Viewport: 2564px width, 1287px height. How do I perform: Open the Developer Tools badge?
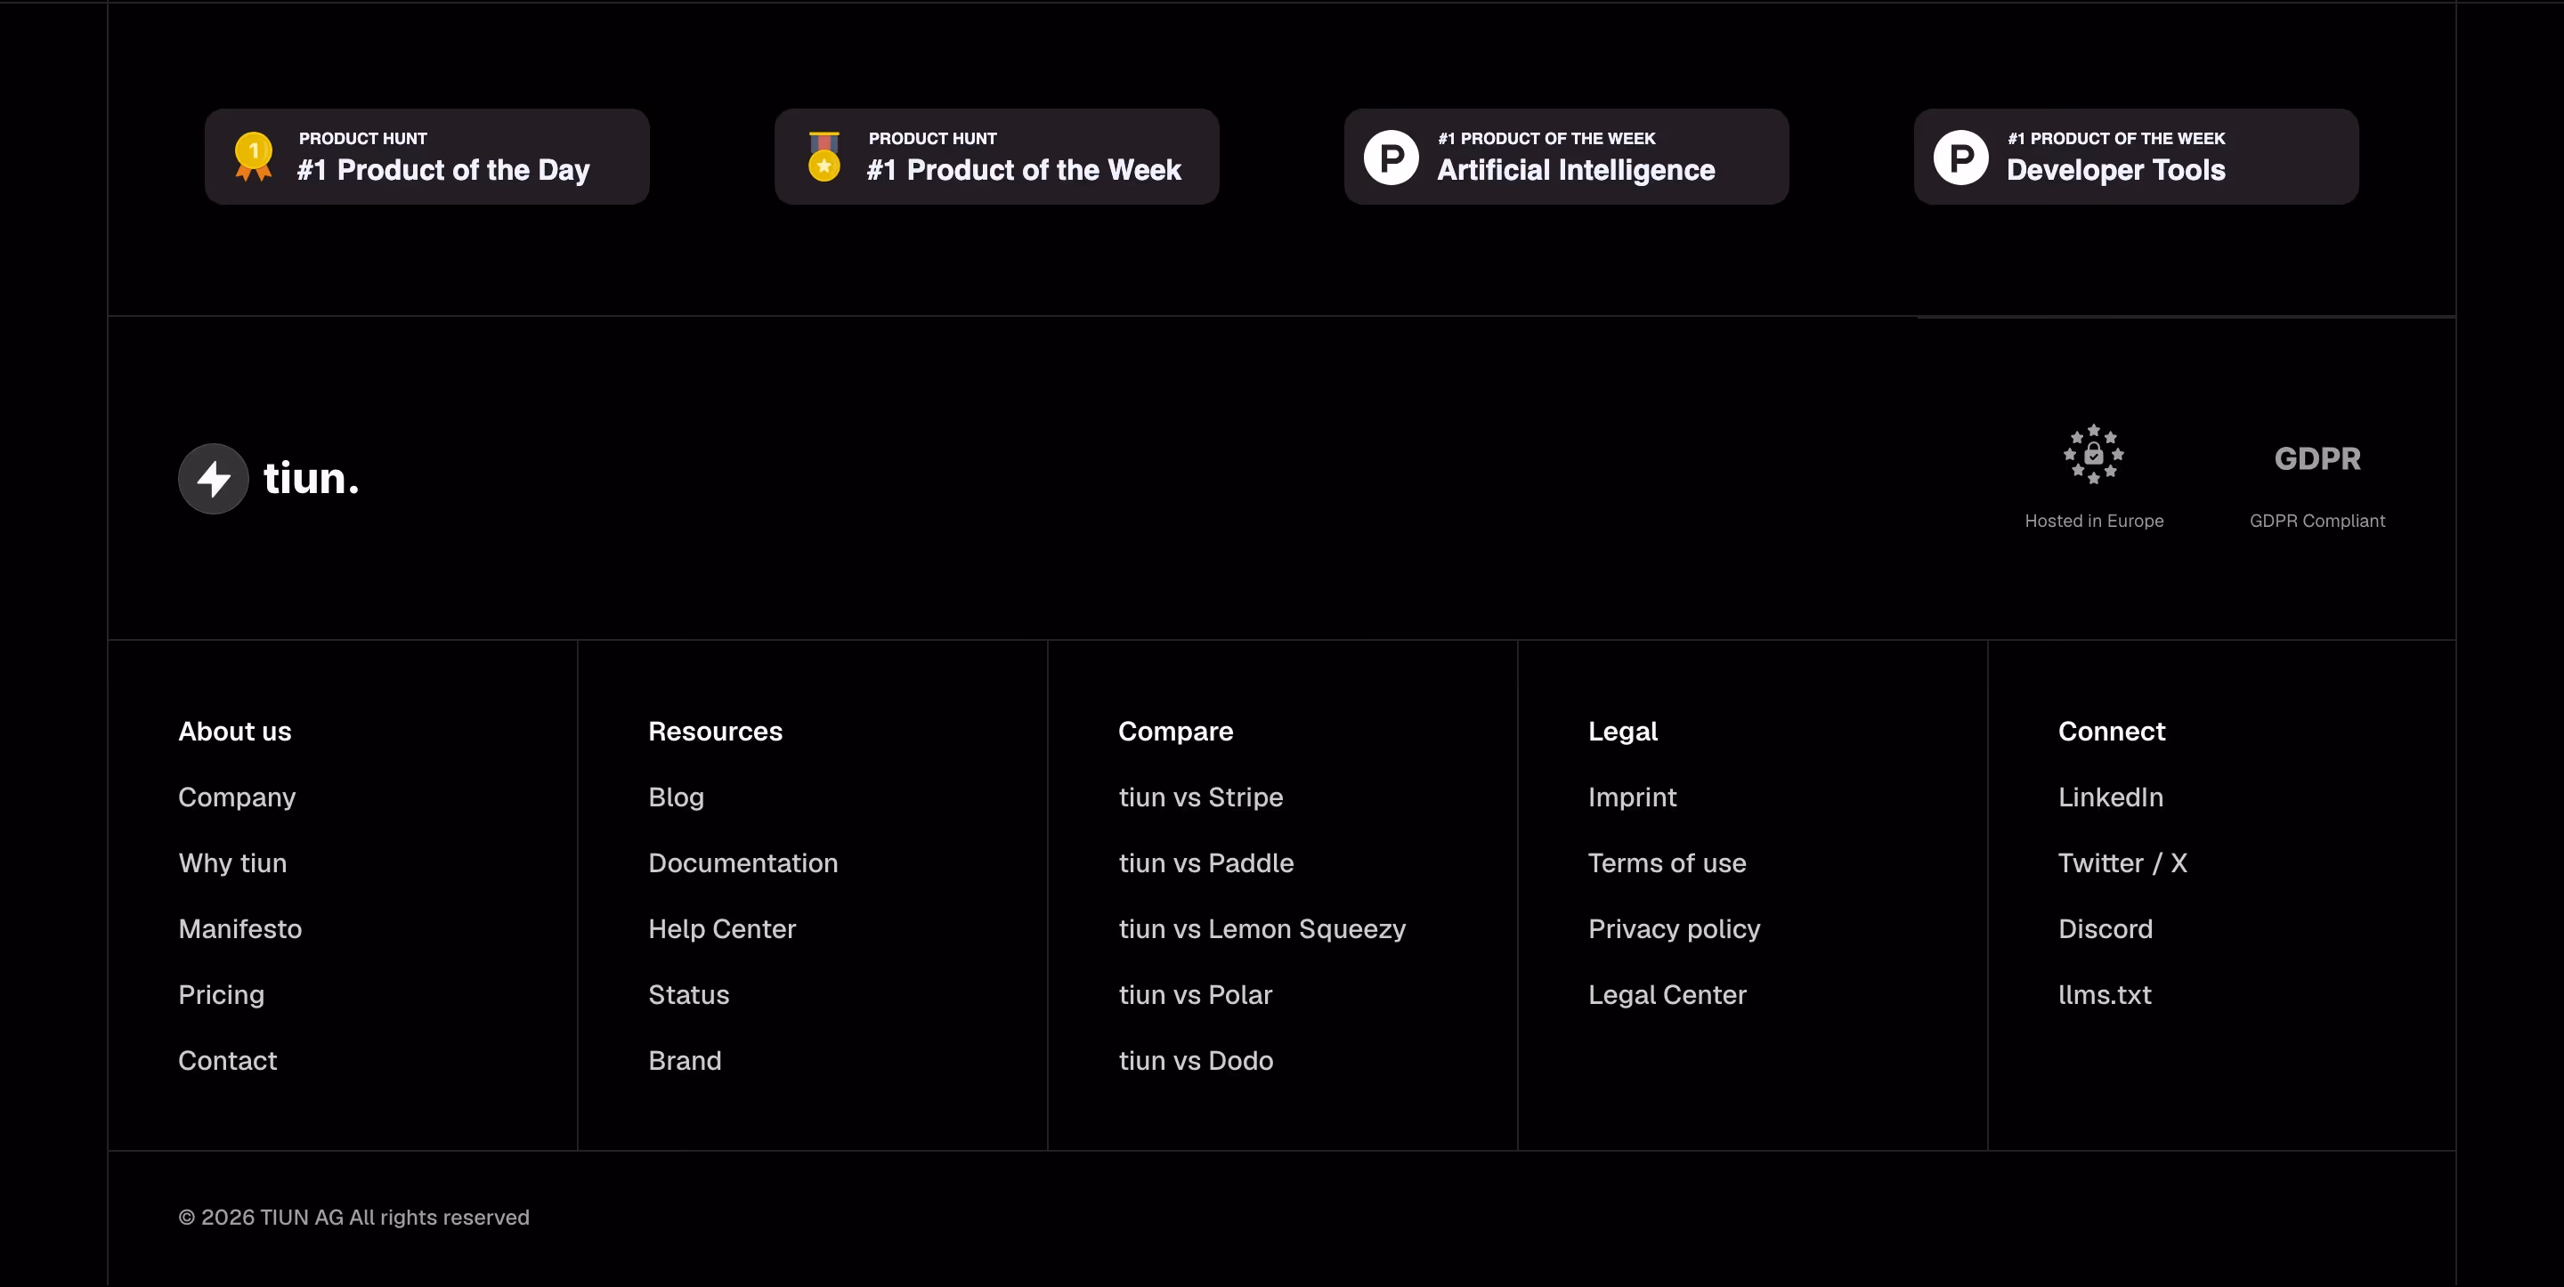2136,158
